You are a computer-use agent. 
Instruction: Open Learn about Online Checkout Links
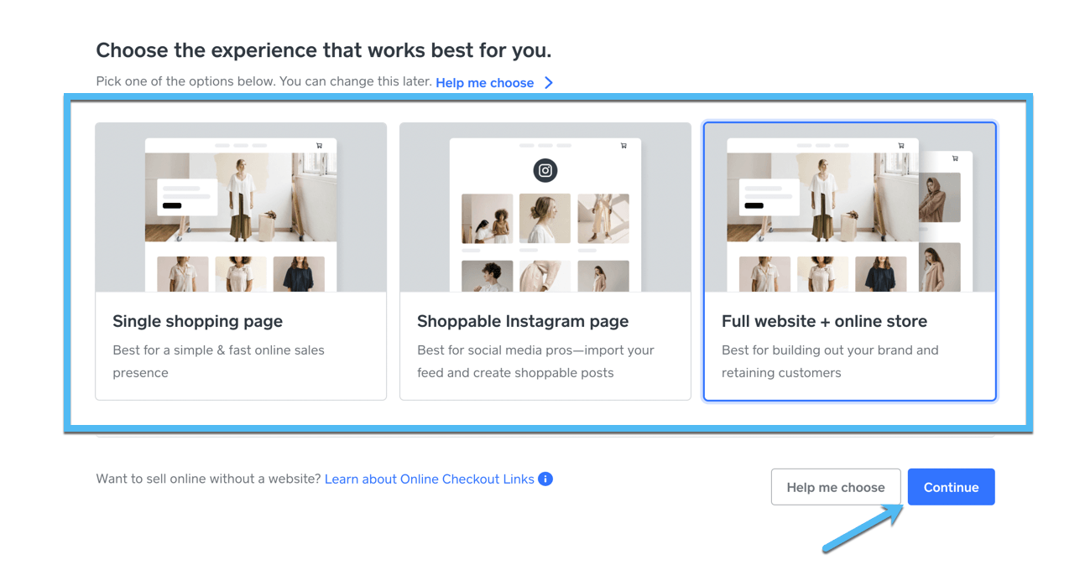(x=430, y=479)
